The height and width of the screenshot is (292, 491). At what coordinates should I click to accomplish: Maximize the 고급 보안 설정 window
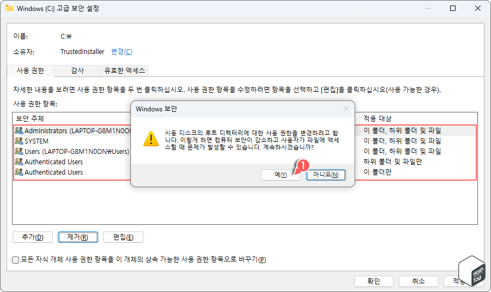pyautogui.click(x=453, y=8)
